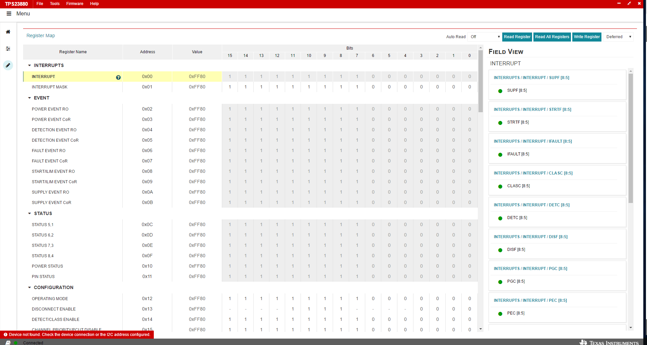Open the sliders settings page icon

(x=8, y=49)
